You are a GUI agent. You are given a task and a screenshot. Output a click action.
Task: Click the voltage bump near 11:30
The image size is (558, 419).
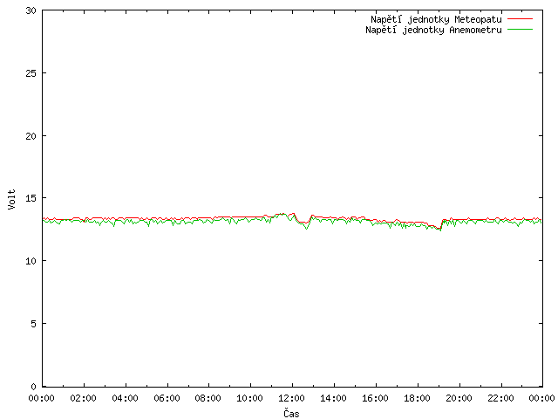tap(282, 215)
